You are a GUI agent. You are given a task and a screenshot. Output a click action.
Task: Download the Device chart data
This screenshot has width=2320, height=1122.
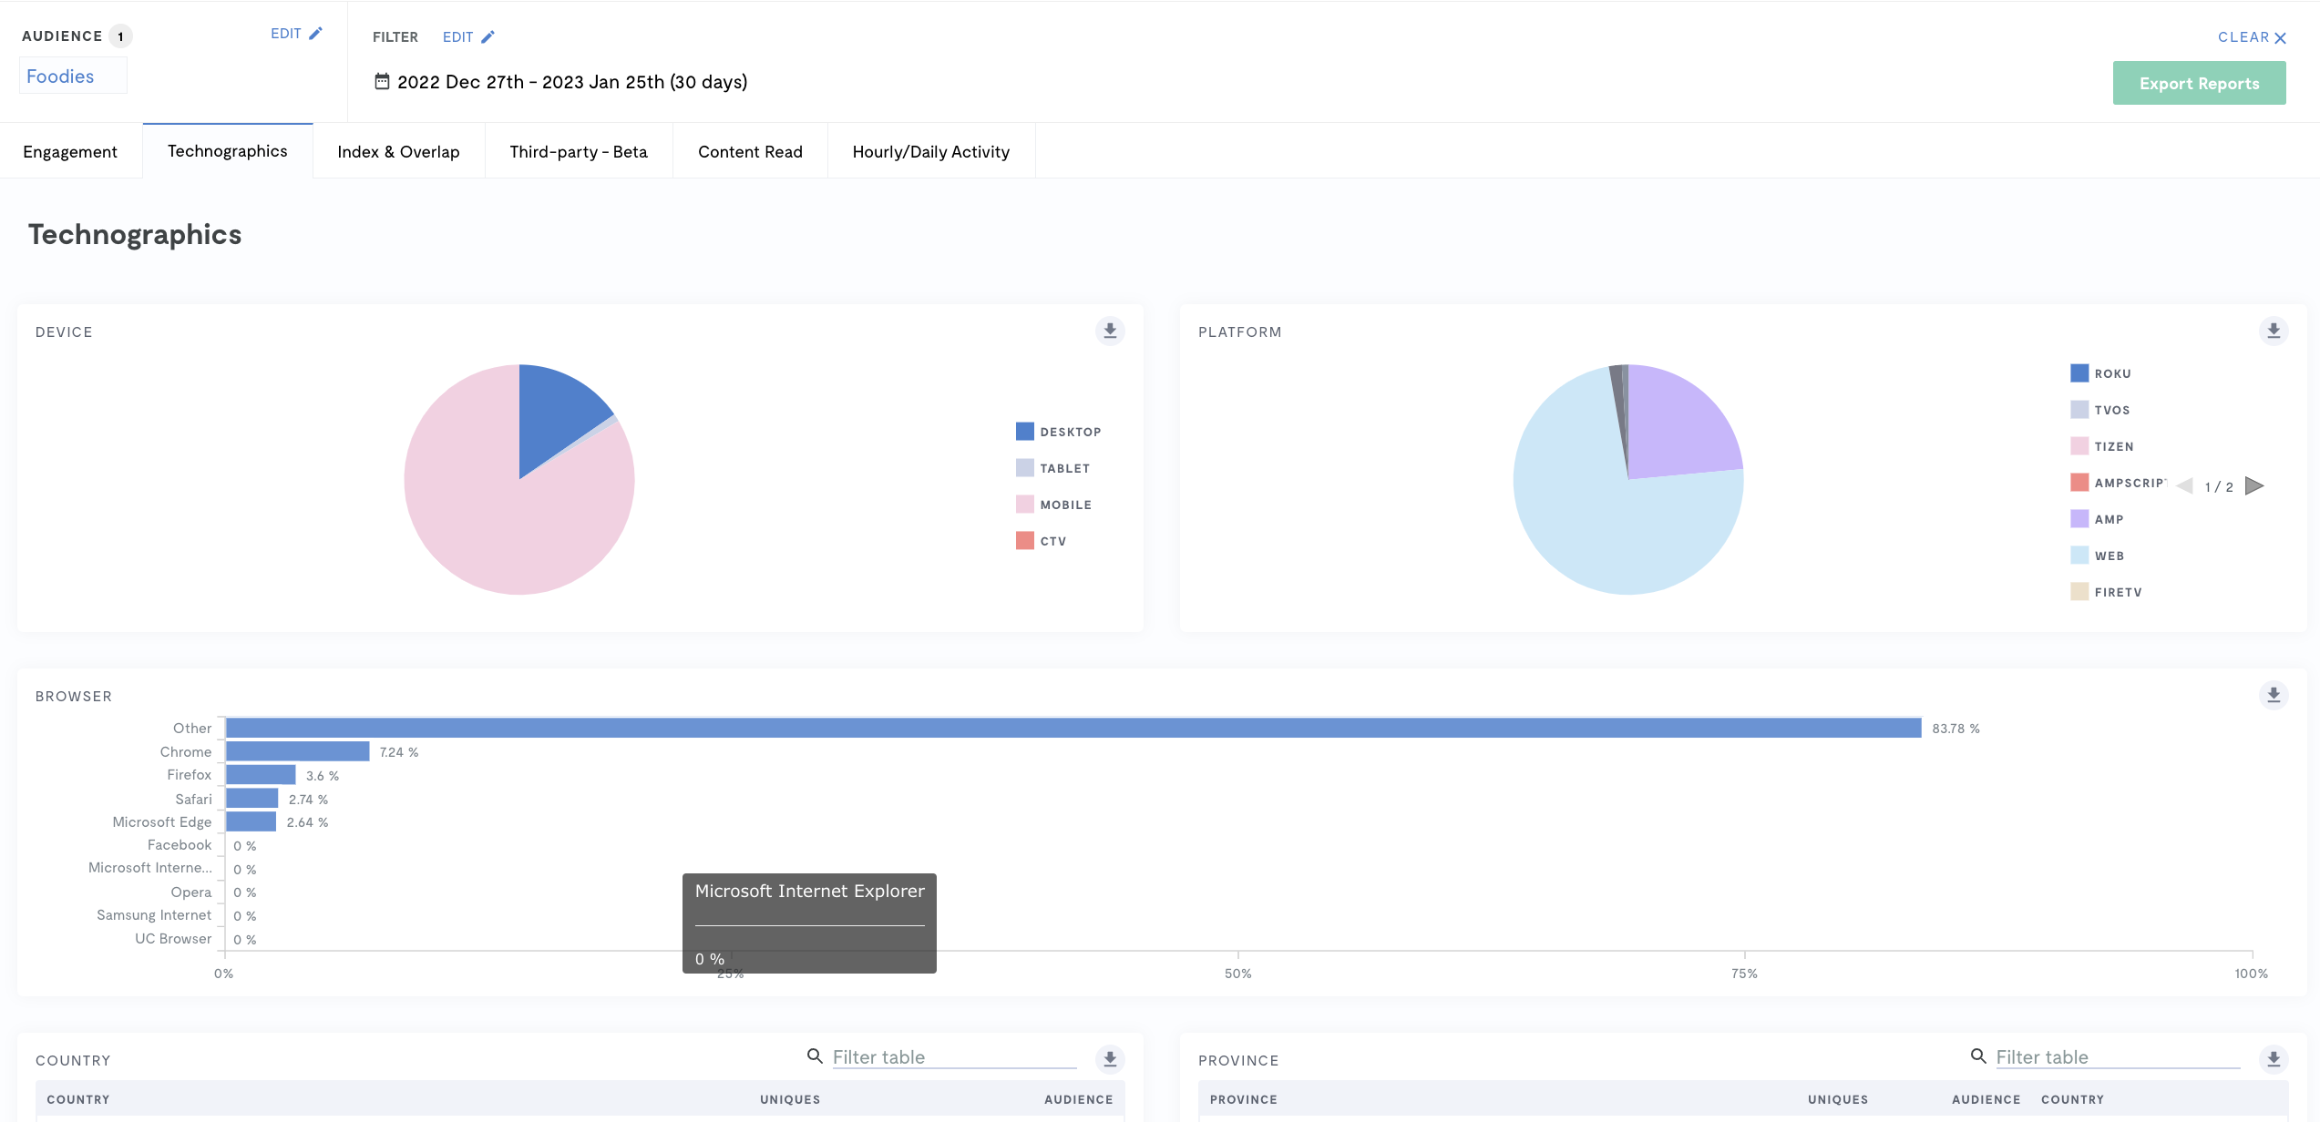pyautogui.click(x=1110, y=331)
